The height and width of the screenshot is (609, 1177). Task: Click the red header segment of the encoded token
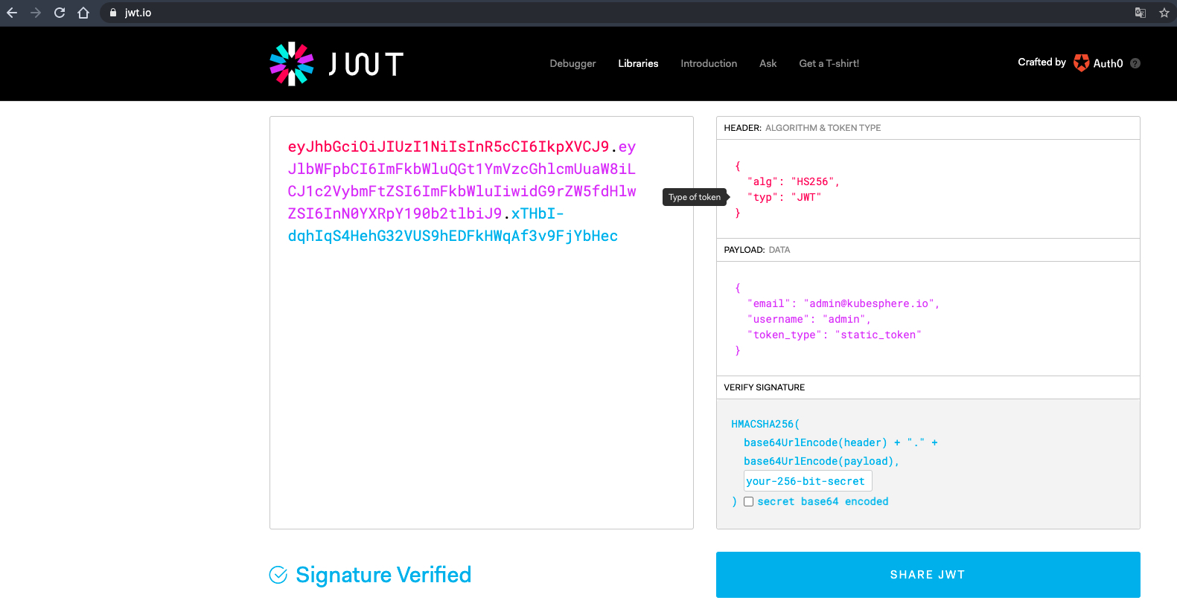click(448, 146)
